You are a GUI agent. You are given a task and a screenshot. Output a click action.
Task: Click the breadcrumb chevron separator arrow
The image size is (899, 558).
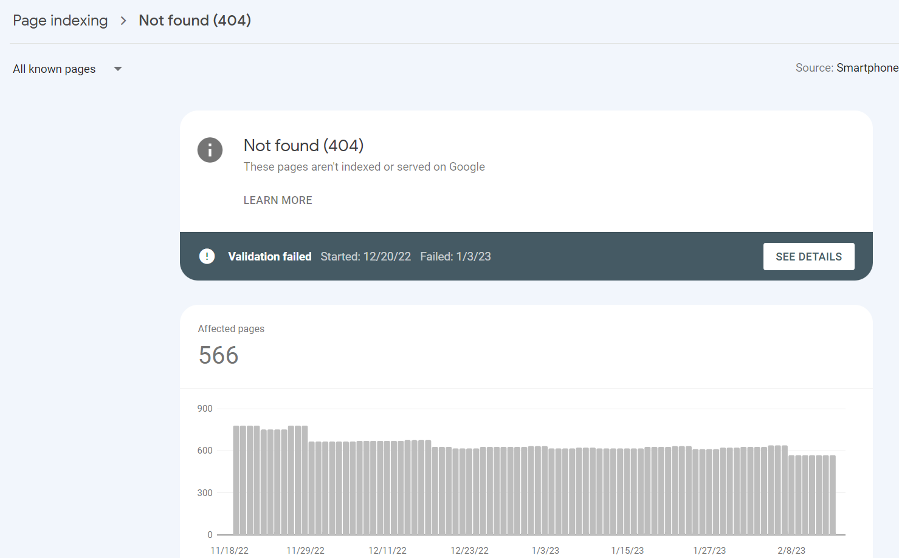pos(123,21)
